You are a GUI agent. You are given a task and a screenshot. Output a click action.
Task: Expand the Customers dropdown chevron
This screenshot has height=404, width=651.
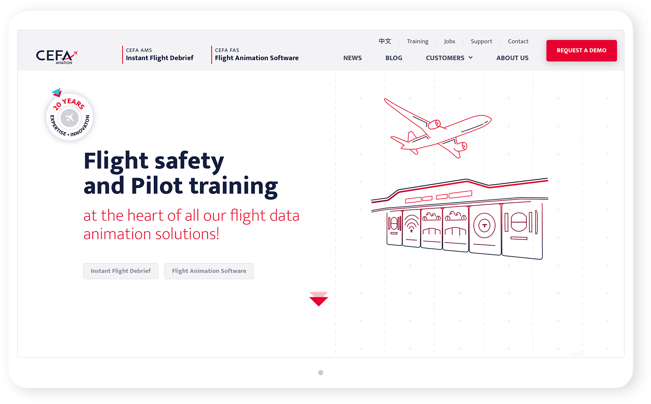[x=471, y=58]
